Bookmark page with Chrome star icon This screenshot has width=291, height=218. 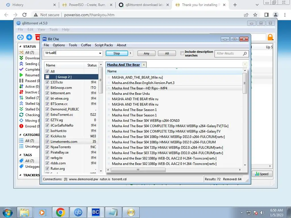(x=255, y=15)
